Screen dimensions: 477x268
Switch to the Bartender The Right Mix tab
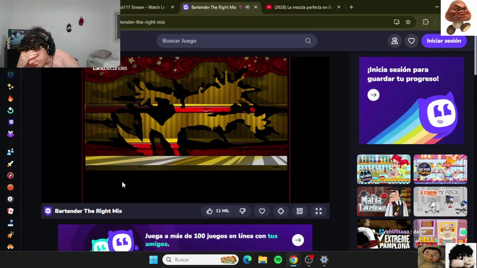point(214,7)
